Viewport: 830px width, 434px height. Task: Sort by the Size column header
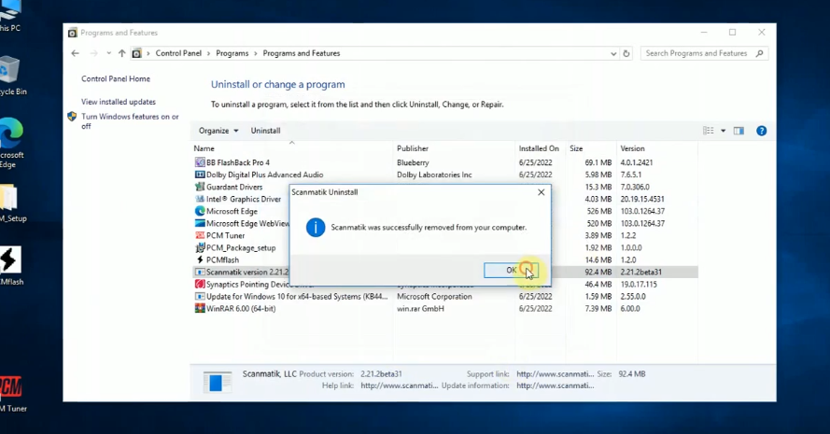tap(576, 148)
